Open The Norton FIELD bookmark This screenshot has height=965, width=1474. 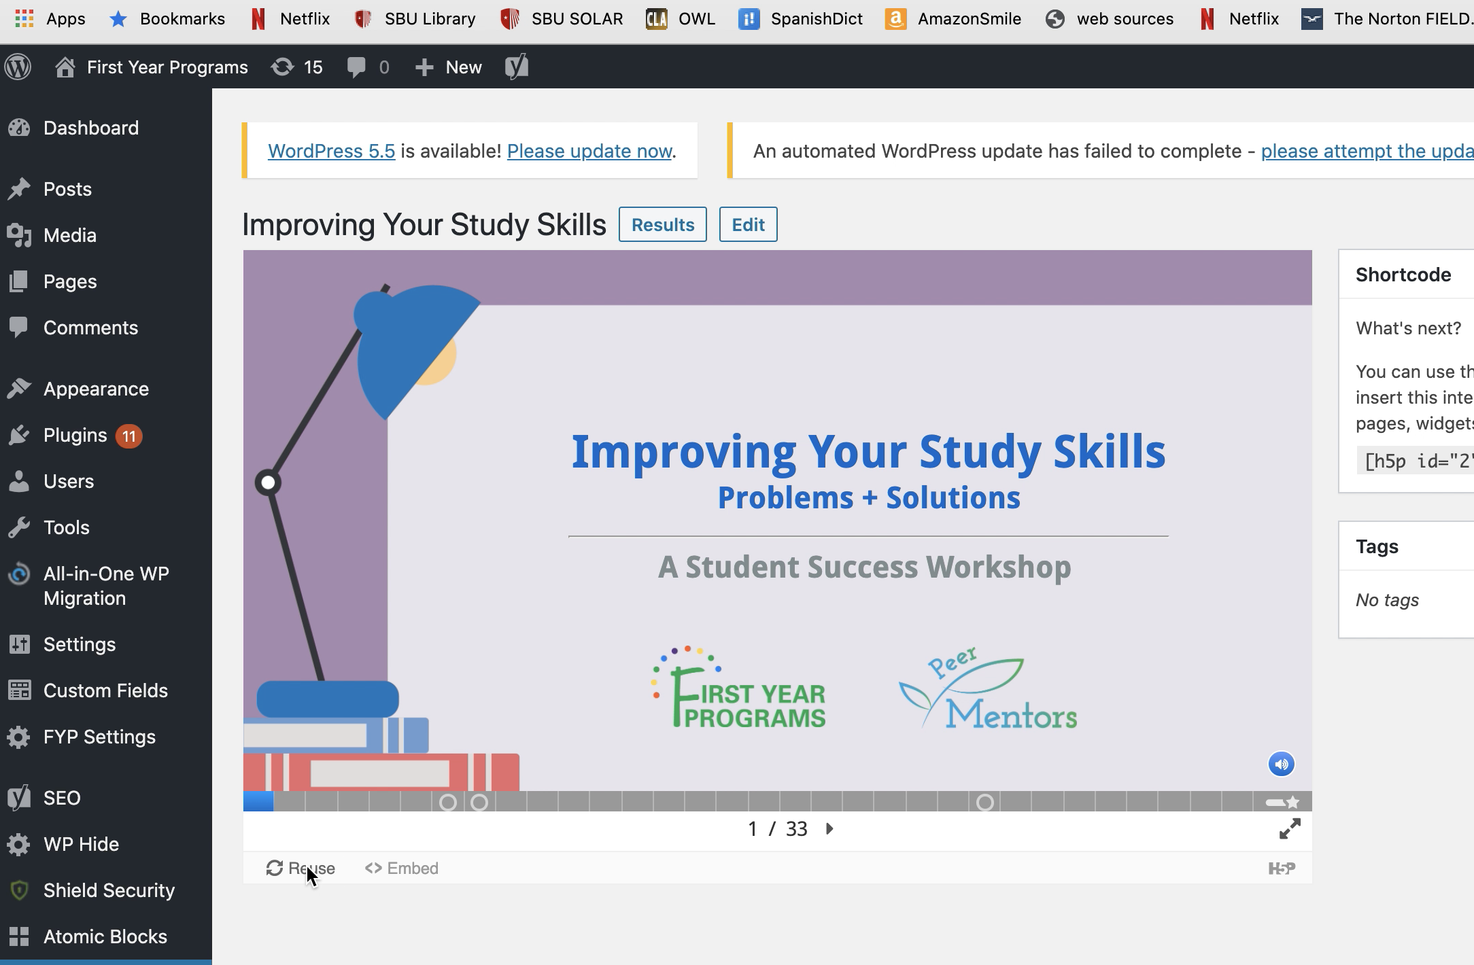[1387, 18]
